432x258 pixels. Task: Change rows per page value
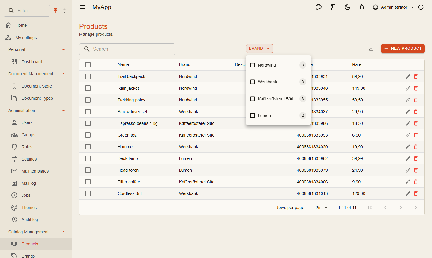click(322, 208)
